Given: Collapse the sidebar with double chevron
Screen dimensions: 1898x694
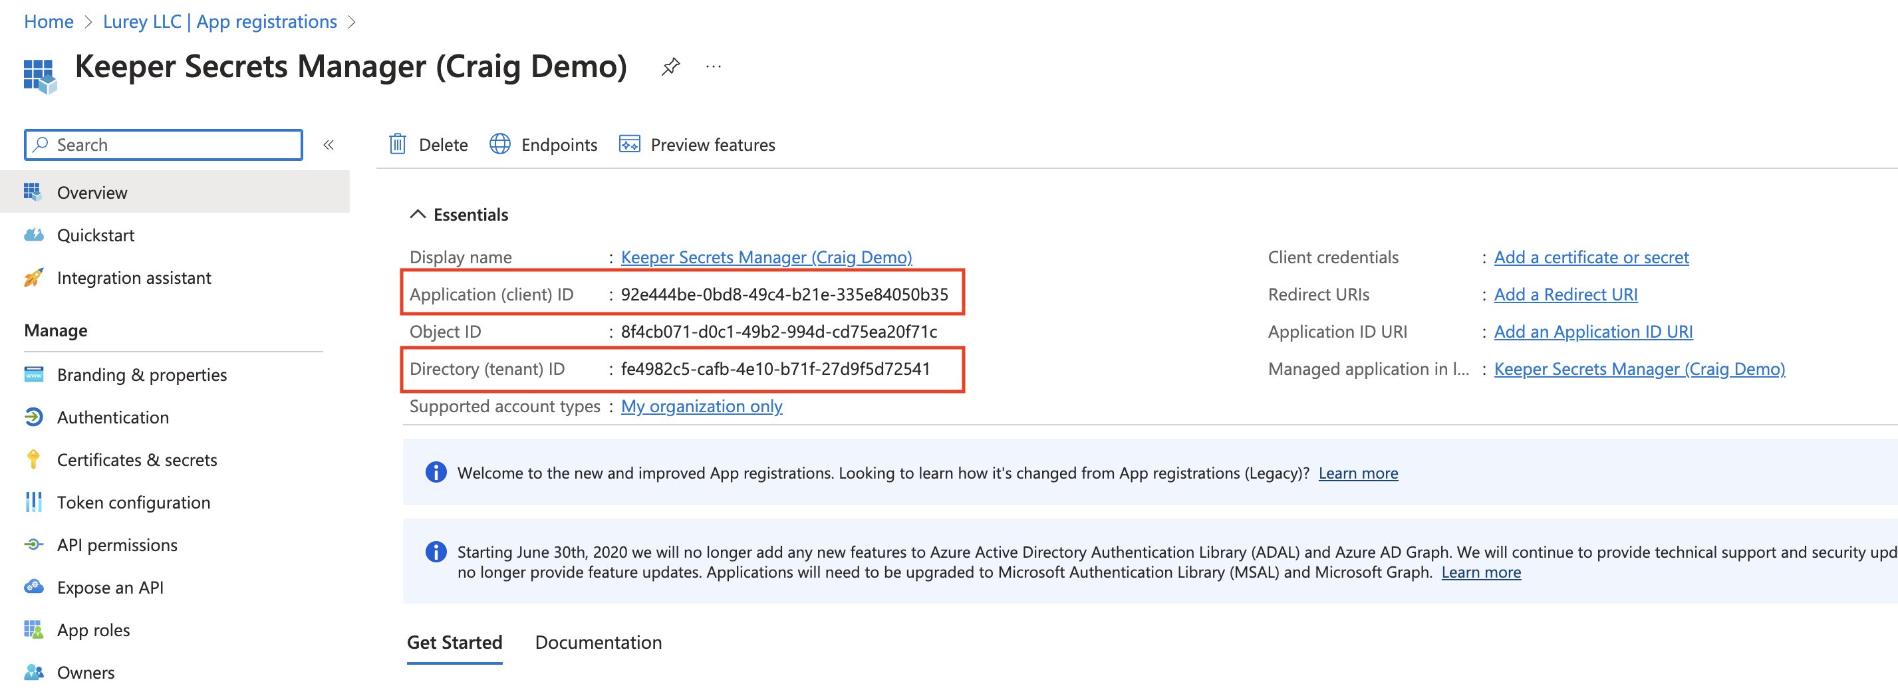Looking at the screenshot, I should point(329,145).
